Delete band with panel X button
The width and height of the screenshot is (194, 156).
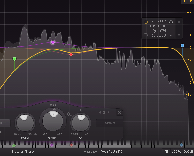(x=119, y=112)
